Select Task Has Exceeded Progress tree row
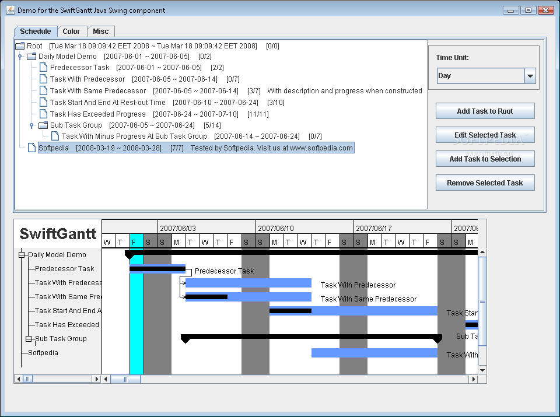 pyautogui.click(x=159, y=114)
